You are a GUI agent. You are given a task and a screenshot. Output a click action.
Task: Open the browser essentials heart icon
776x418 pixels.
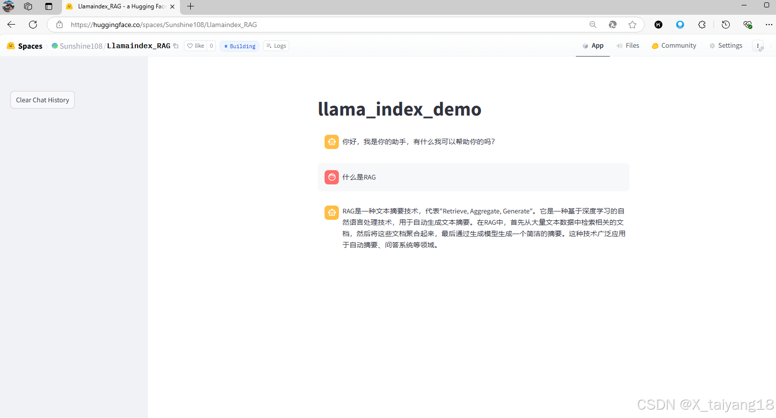(747, 25)
